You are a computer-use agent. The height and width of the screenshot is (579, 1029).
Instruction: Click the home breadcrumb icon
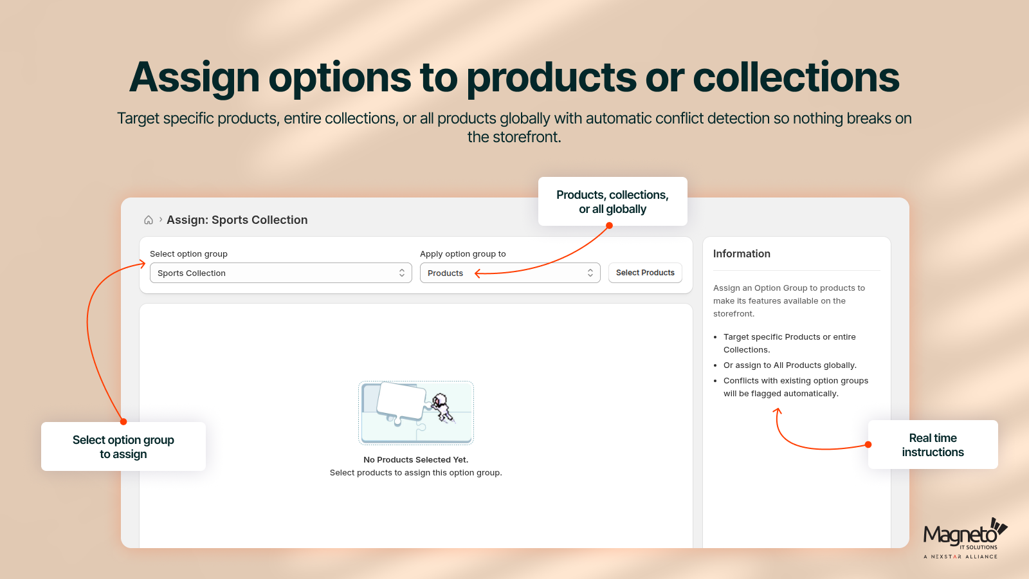(149, 220)
